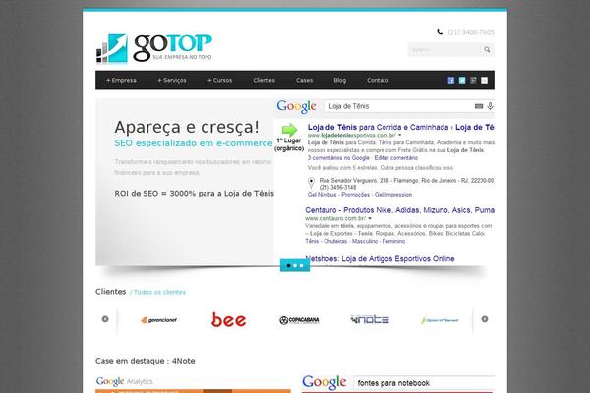This screenshot has height=393, width=590.
Task: Open the Google Plus social icon
Action: tap(473, 81)
